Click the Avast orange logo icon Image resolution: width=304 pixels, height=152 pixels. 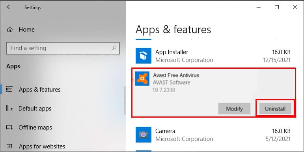[x=142, y=79]
